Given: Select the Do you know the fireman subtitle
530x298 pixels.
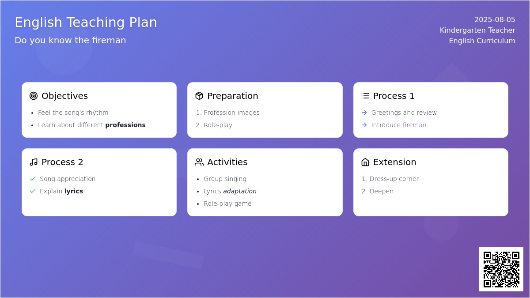Looking at the screenshot, I should click(70, 40).
